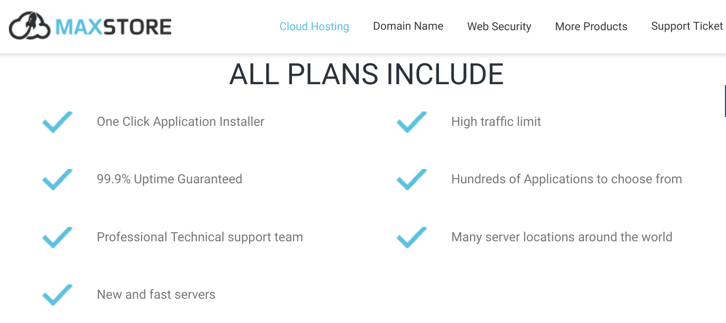Click the checkmark beside One Click Application Installer

click(x=57, y=122)
